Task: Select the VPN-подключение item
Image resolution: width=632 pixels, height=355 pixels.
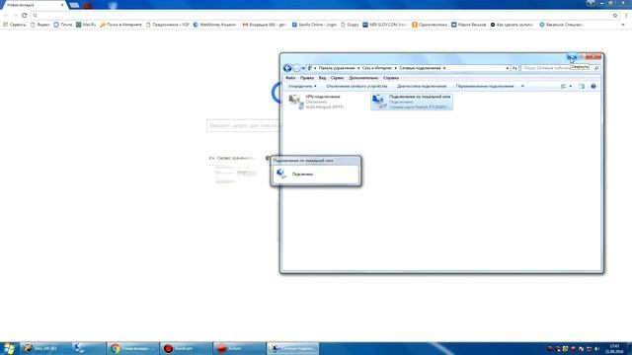Action: (x=316, y=102)
